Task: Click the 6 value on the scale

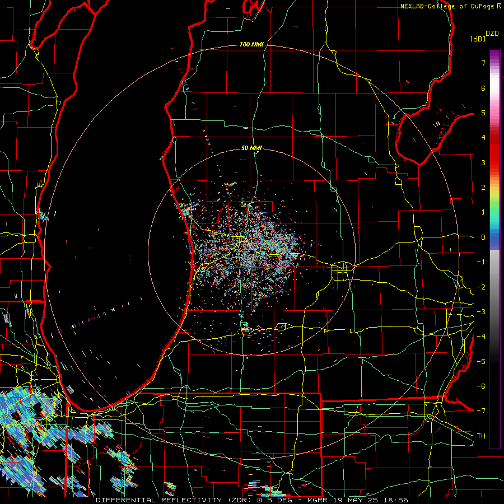Action: coord(483,88)
